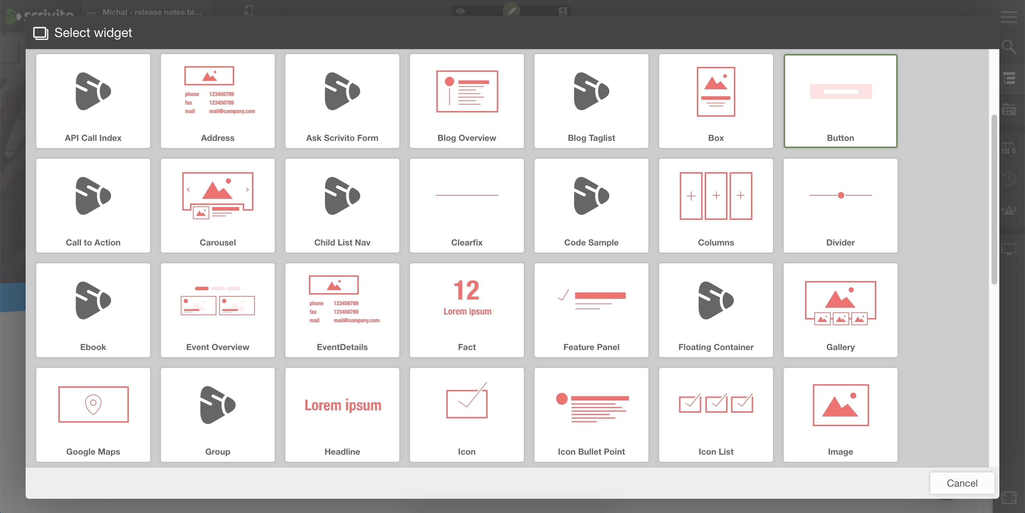
Task: Select the Blog Overview widget
Action: 466,101
